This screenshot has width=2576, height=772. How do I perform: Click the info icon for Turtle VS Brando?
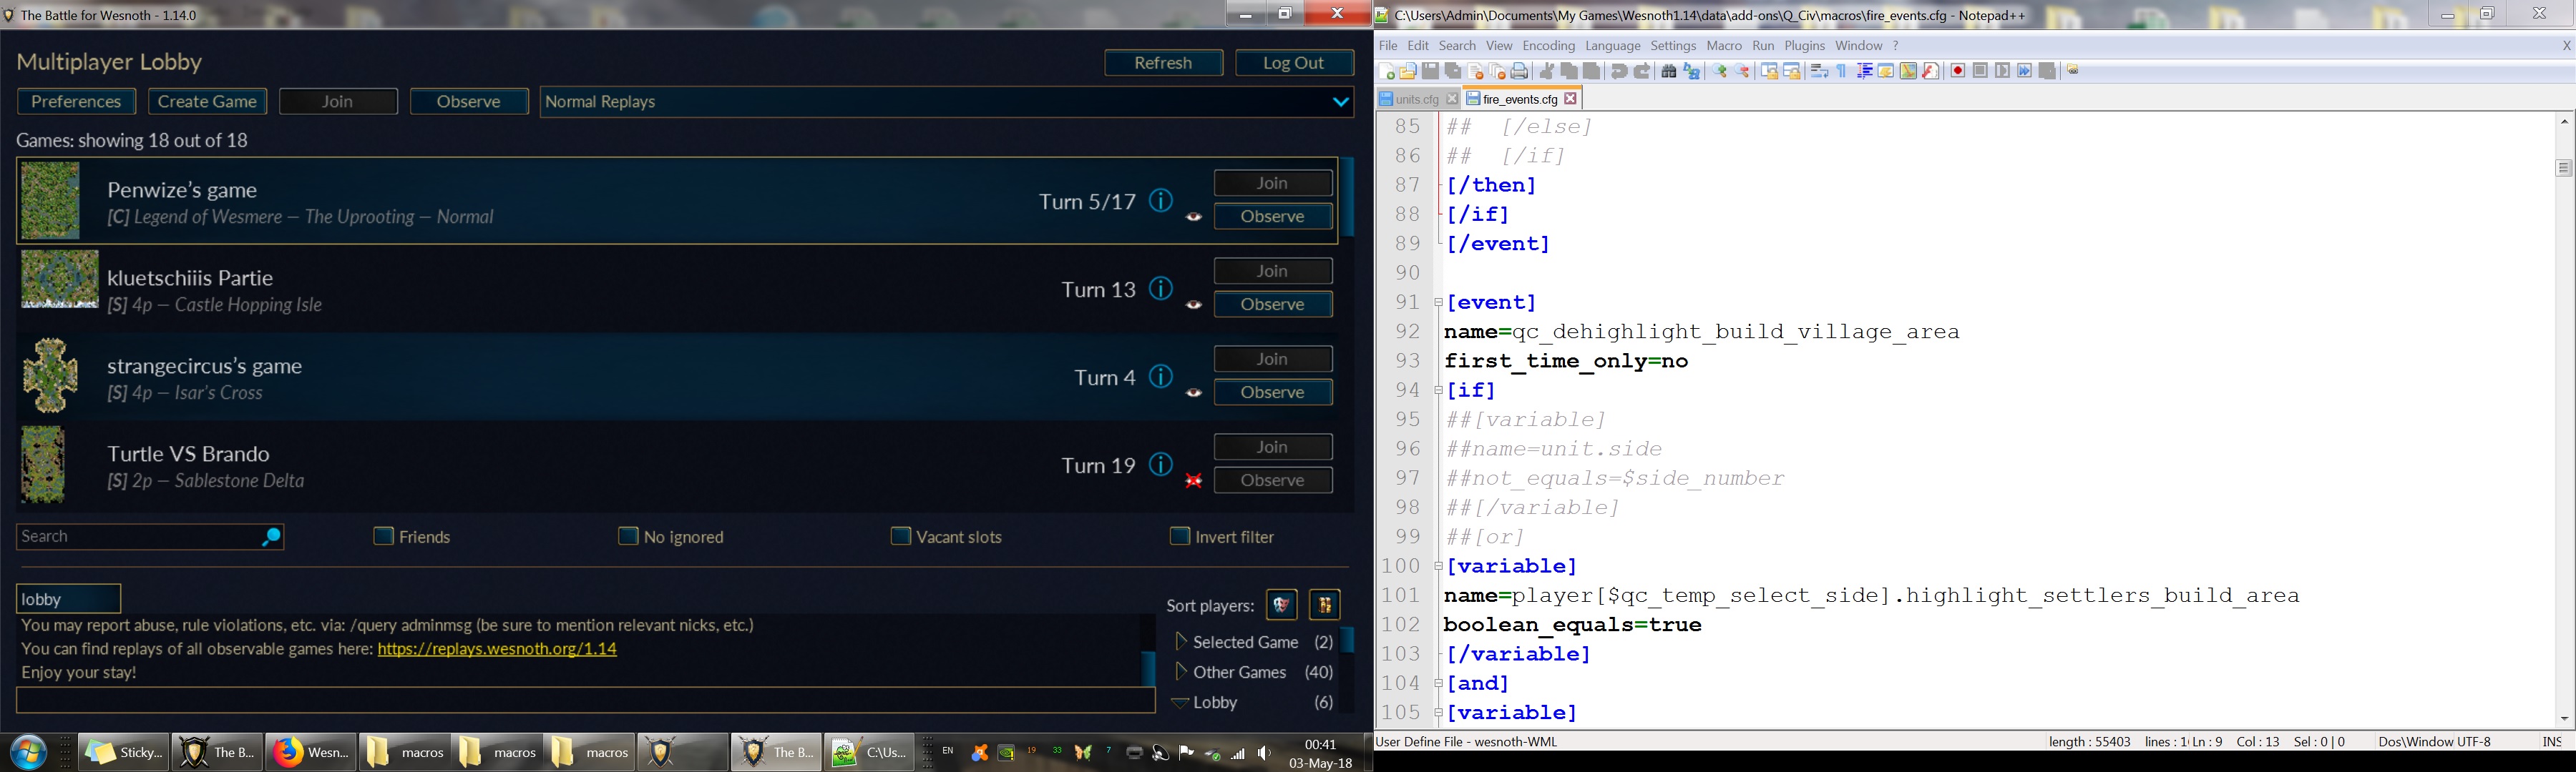pos(1161,465)
